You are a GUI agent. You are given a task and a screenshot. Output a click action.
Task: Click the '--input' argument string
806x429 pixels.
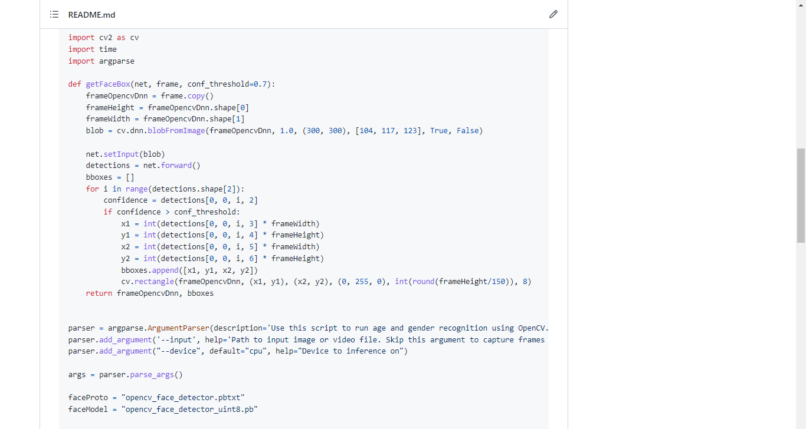(175, 340)
